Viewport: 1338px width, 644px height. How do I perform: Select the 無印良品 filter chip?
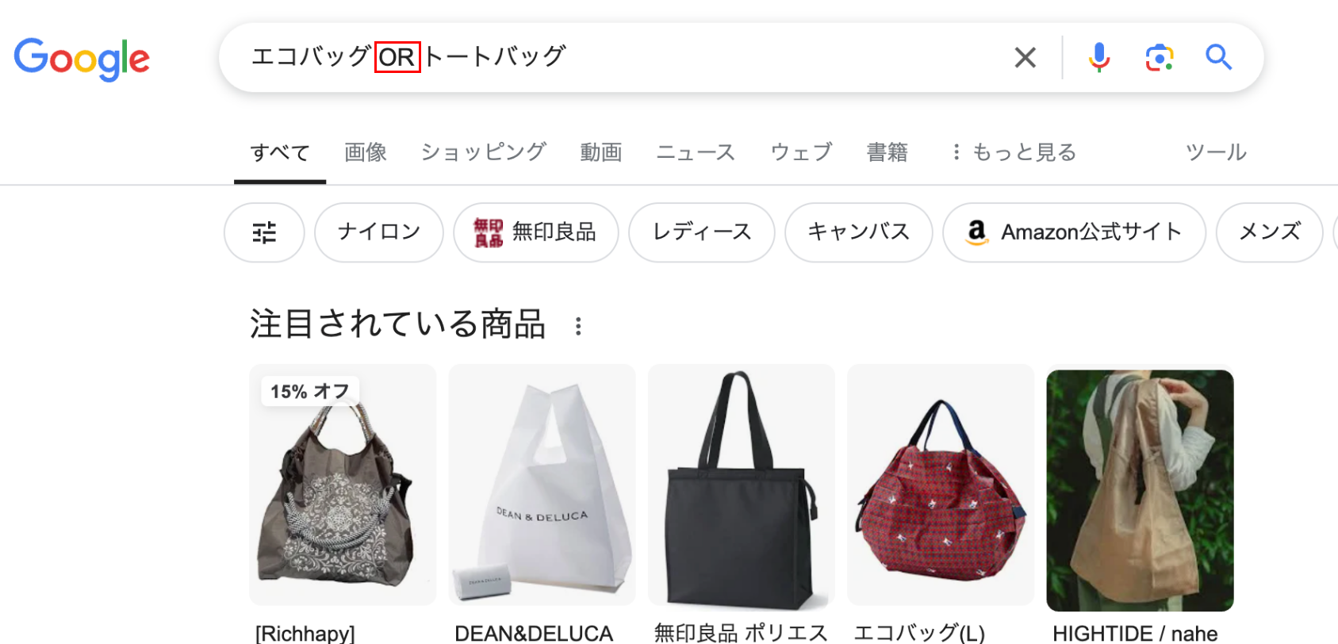coord(536,232)
